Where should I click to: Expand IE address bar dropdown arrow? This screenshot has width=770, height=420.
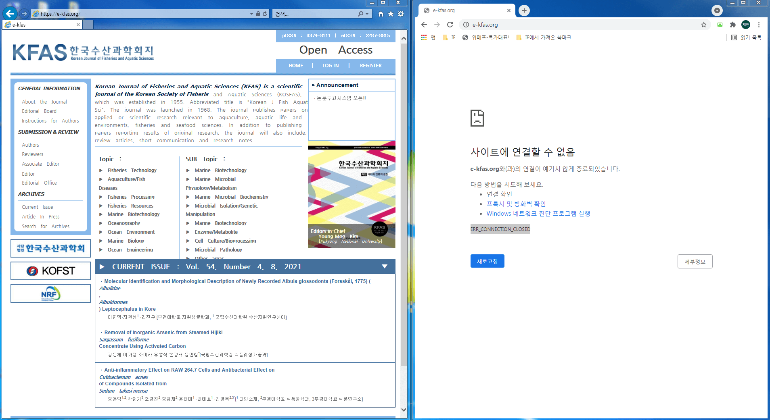pyautogui.click(x=251, y=14)
